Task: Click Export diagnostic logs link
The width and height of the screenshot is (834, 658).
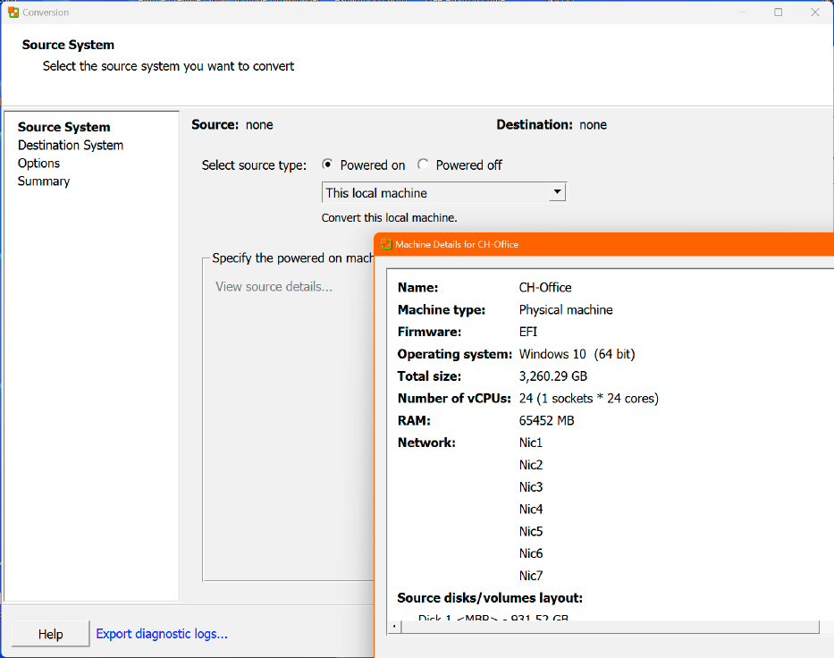Action: point(162,634)
